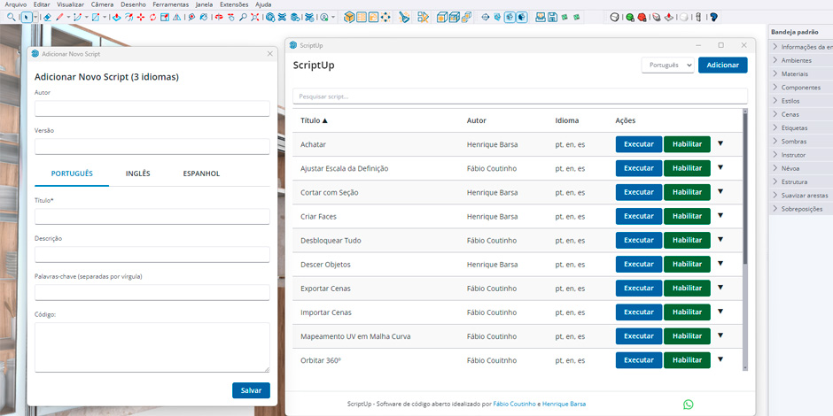Click the Adicionar button in ScriptUp
Image resolution: width=833 pixels, height=416 pixels.
[722, 65]
